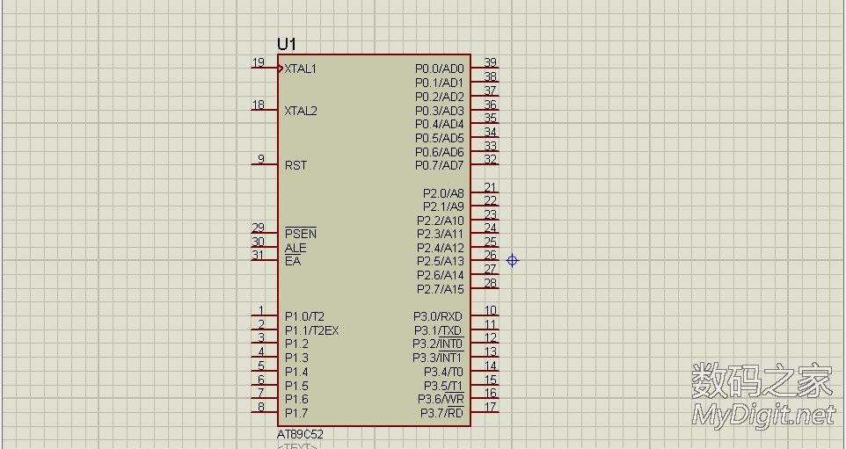The height and width of the screenshot is (449, 846).
Task: Select the P3.1/TXD pin 11
Action: click(x=485, y=330)
